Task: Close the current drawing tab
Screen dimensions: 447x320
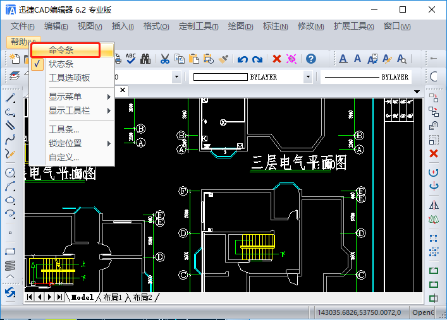Action: coord(123,90)
